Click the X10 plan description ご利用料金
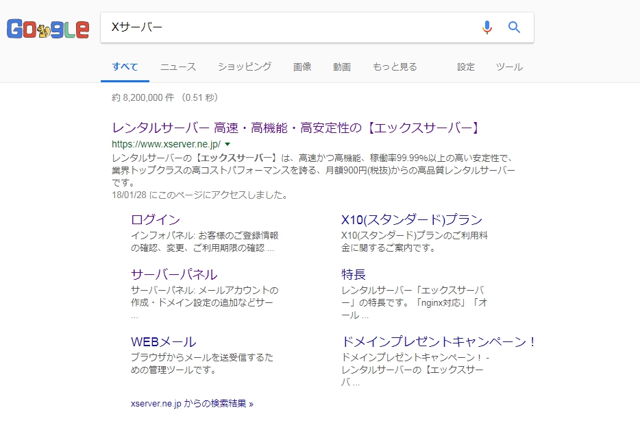 (x=415, y=242)
